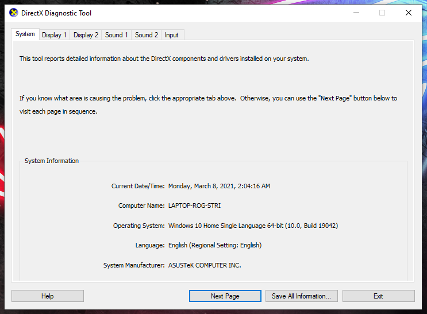
Task: Click the 'System Manufacturer:' label
Action: click(x=134, y=265)
